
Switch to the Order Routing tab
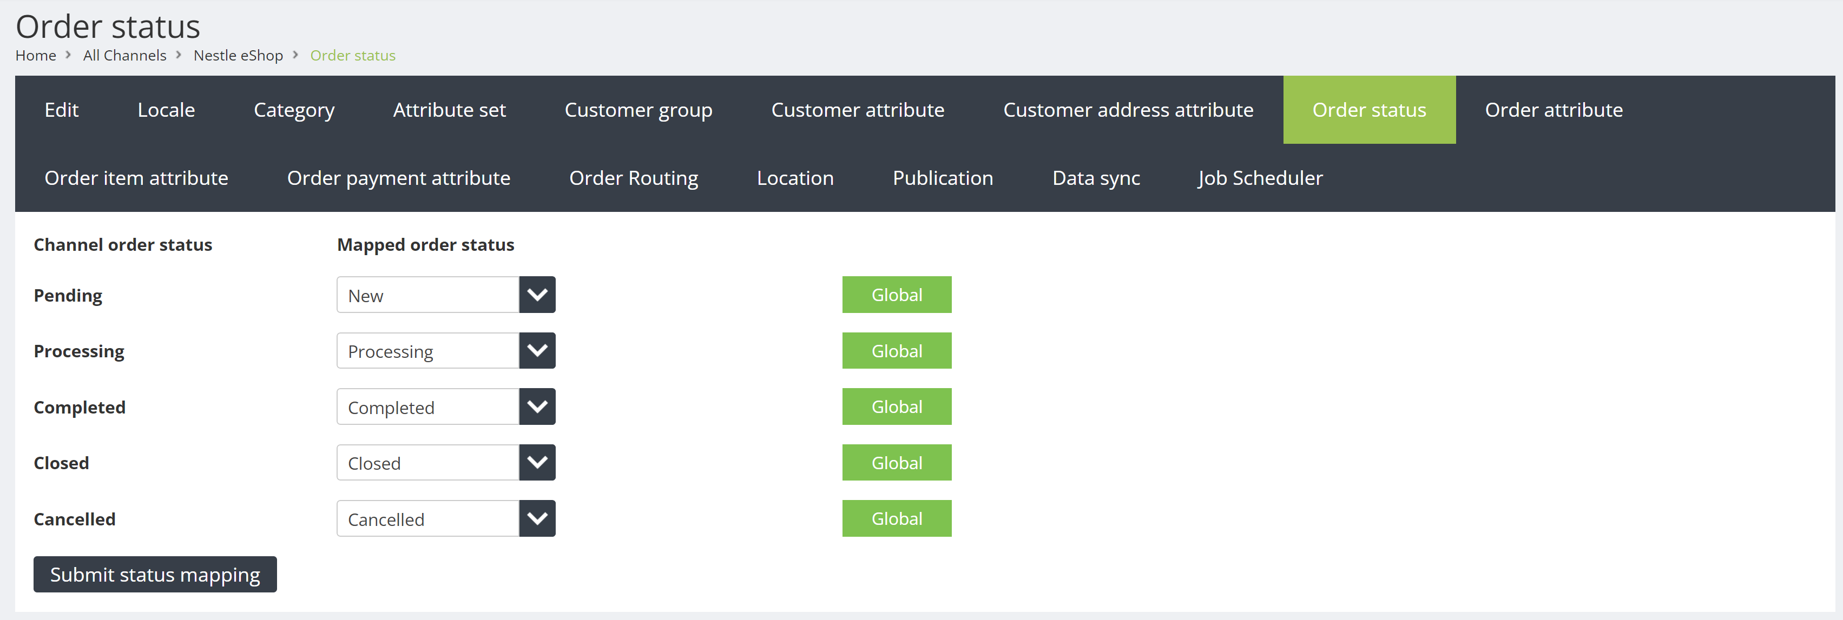tap(634, 178)
